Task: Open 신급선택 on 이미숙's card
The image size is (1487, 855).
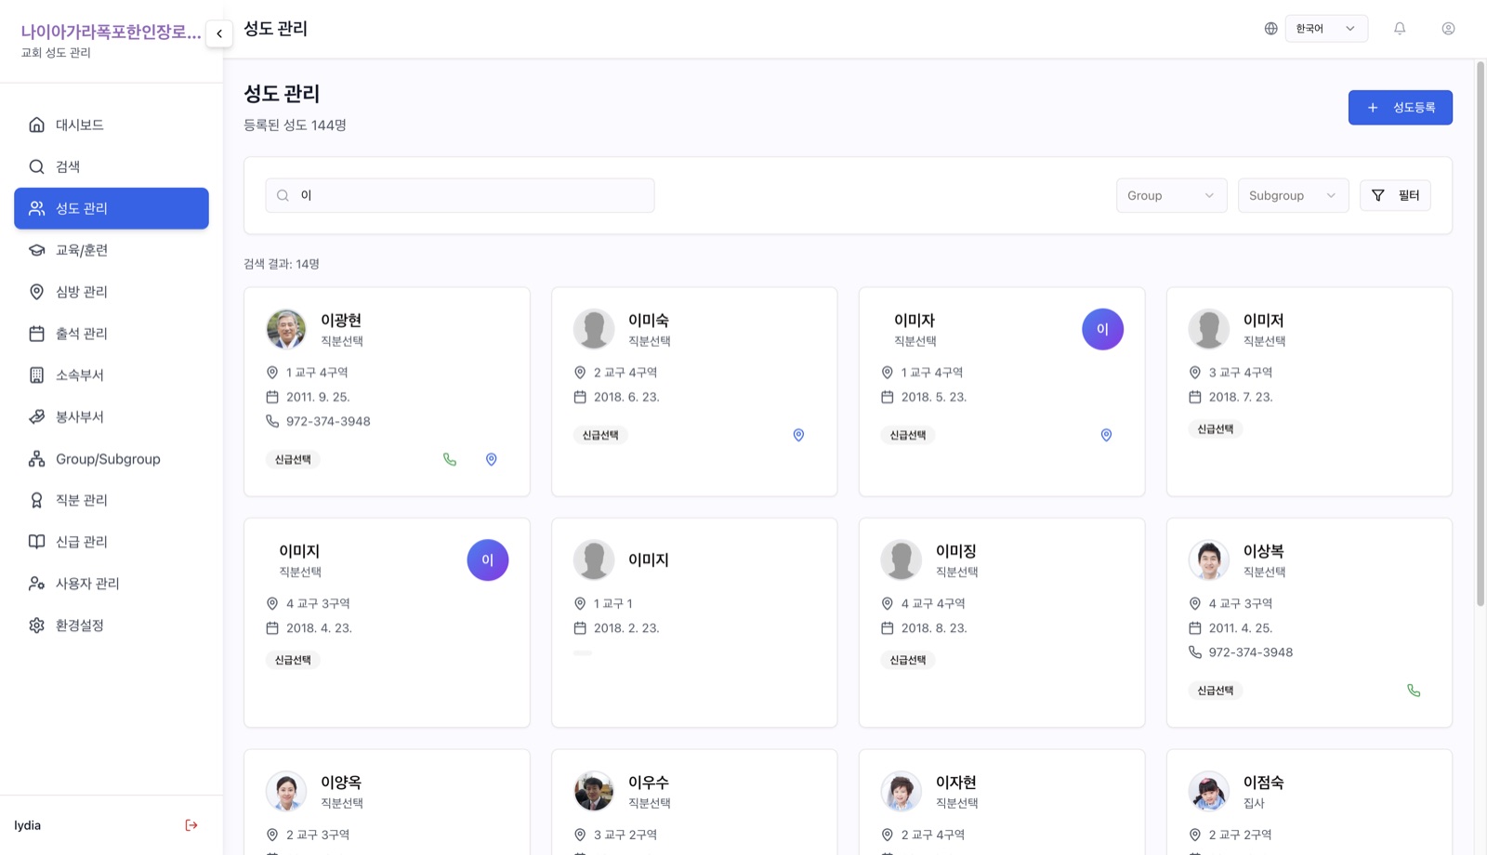Action: [x=600, y=435]
